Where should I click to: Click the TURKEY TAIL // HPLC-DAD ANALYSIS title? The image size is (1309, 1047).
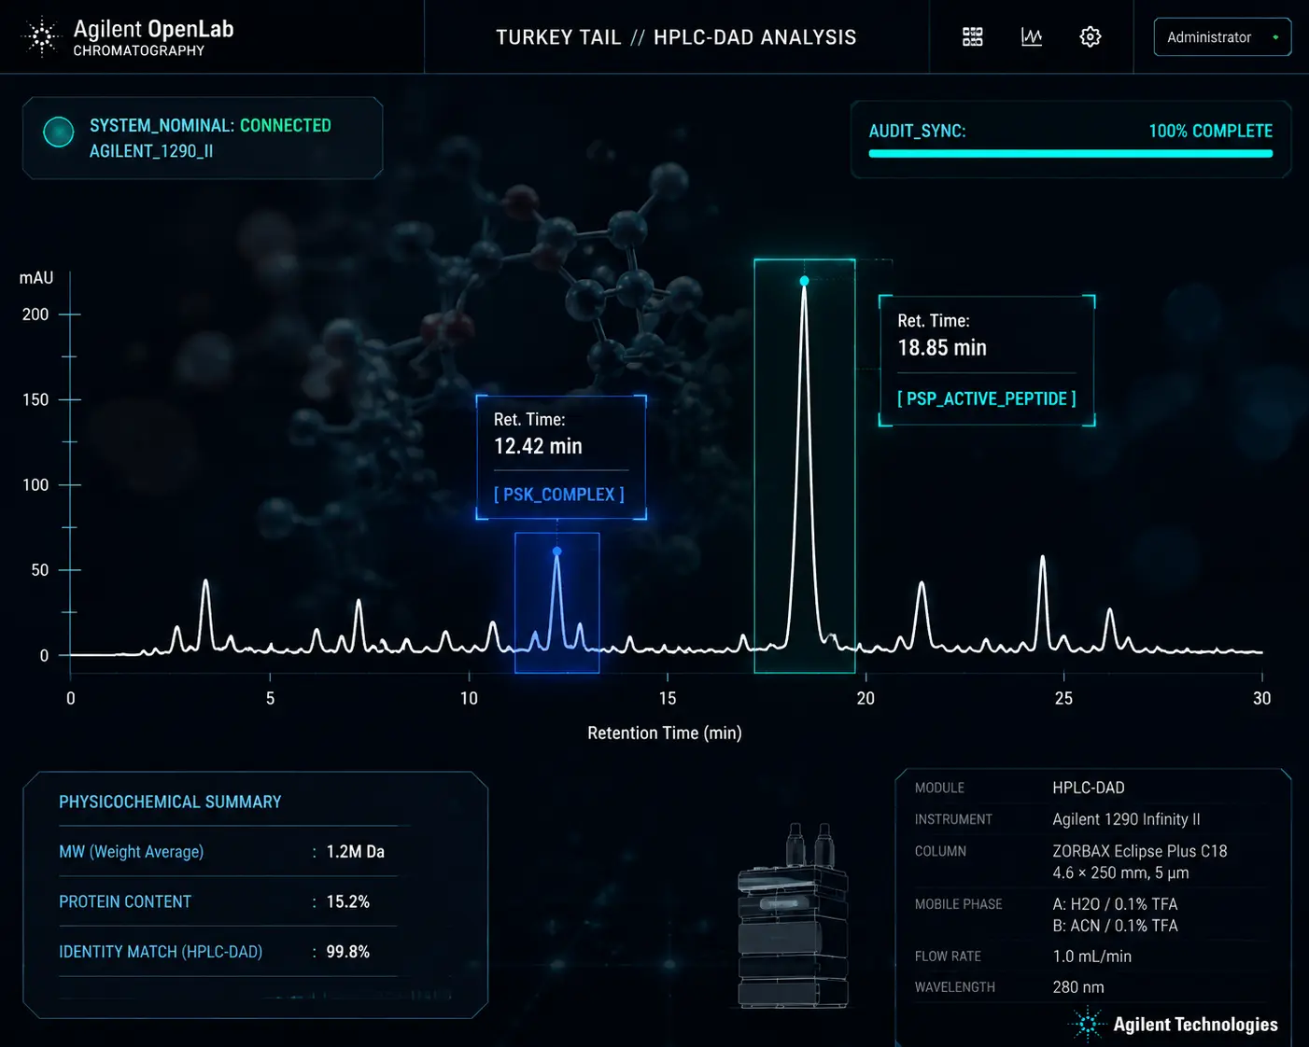point(676,37)
